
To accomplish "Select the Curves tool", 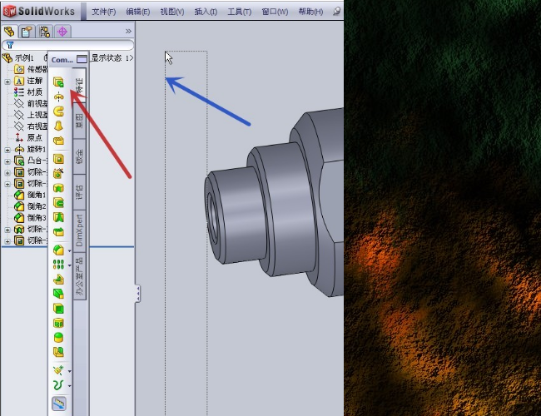I will [58, 385].
